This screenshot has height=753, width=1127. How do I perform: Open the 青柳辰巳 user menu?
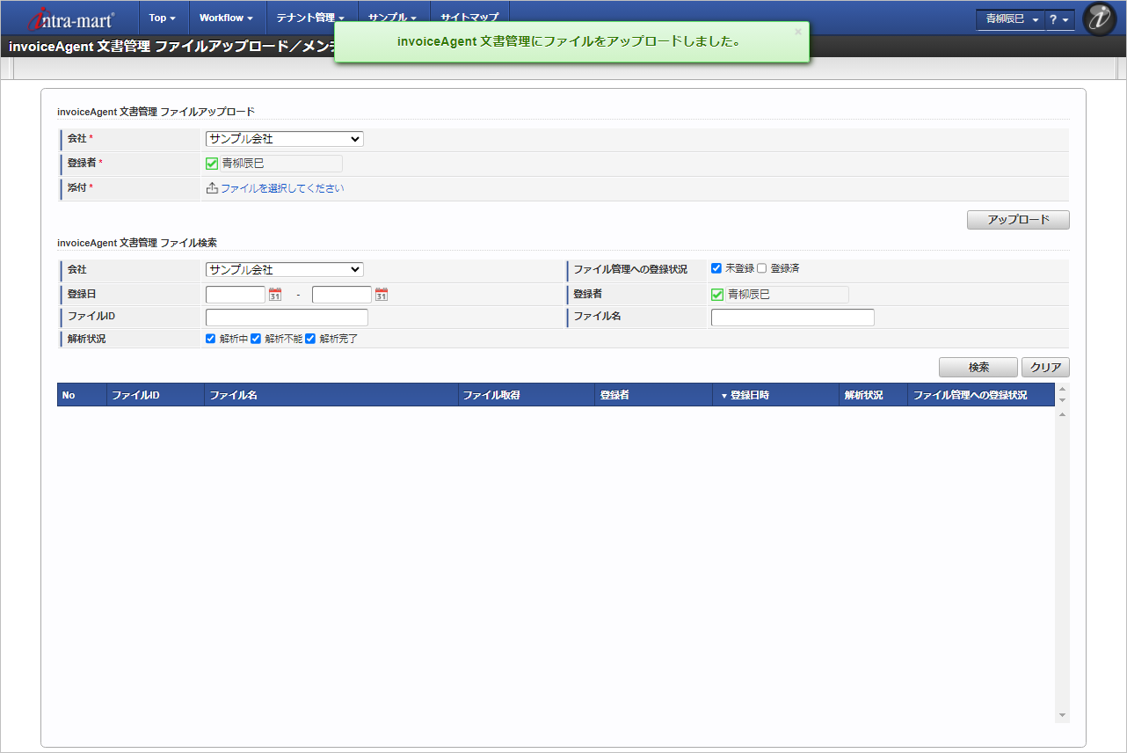point(1011,19)
